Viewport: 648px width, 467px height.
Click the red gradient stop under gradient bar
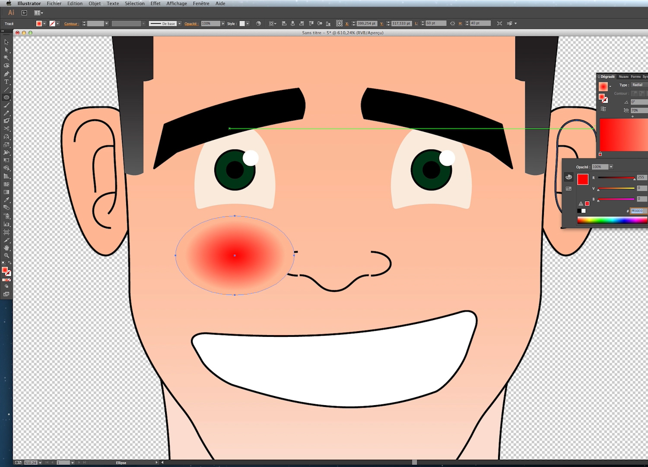600,154
